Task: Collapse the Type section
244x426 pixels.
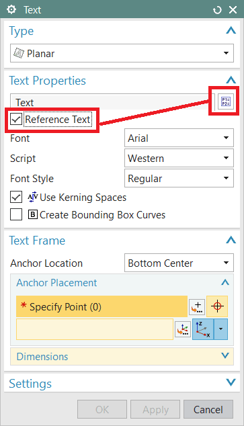Action: click(x=231, y=30)
